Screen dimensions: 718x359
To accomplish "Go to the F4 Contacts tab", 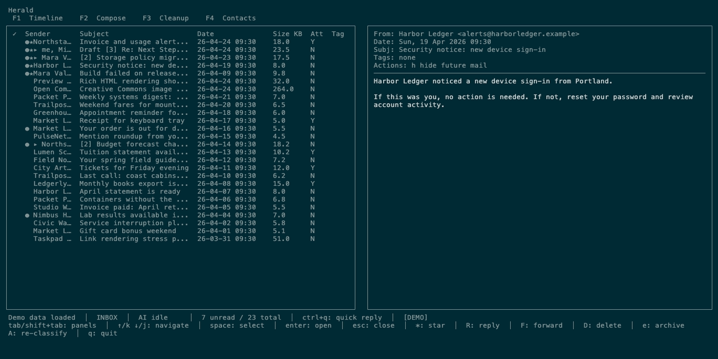I will point(231,18).
